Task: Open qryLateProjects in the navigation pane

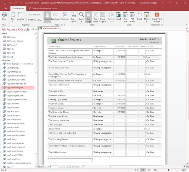Action: [x=14, y=115]
